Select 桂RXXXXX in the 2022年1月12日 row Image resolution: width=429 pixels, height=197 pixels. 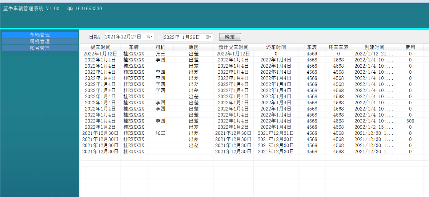134,54
